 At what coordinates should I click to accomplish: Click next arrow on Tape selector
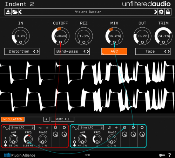coord(169,51)
